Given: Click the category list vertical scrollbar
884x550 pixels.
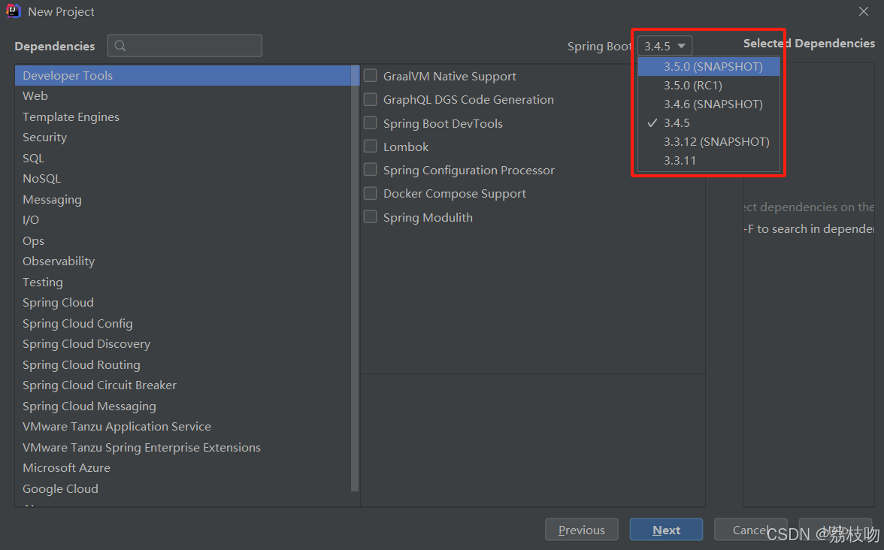Looking at the screenshot, I should tap(355, 278).
